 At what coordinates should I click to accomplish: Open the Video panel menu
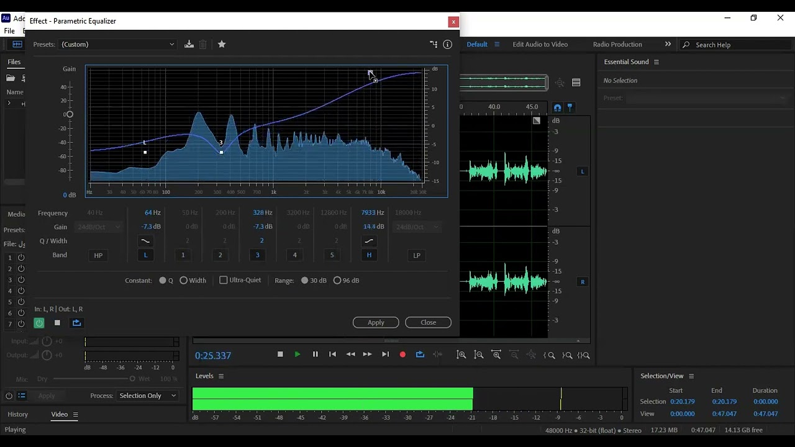click(75, 415)
